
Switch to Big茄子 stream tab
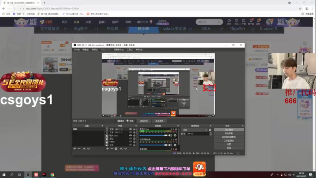(x=81, y=28)
